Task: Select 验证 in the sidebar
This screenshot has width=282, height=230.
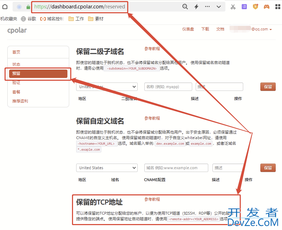Action: (x=16, y=82)
